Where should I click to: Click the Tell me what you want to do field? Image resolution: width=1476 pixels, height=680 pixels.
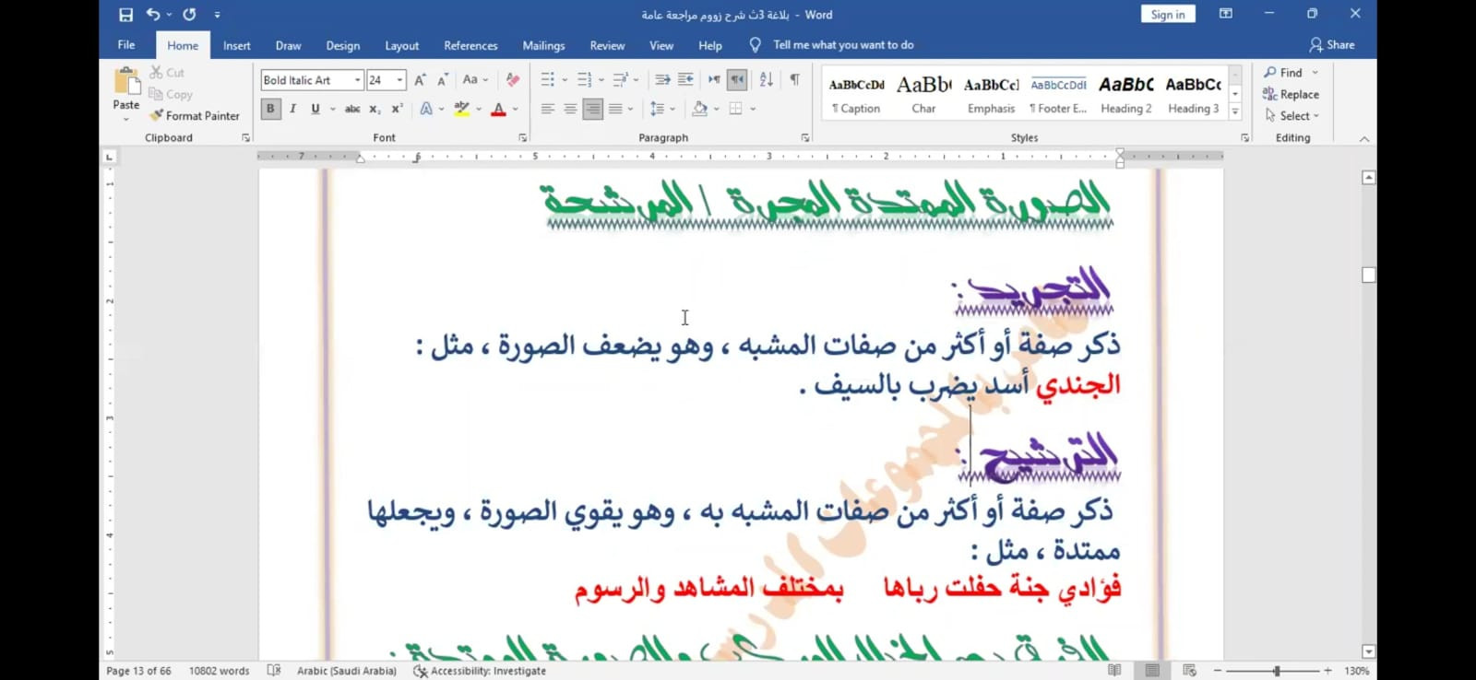[x=843, y=45]
